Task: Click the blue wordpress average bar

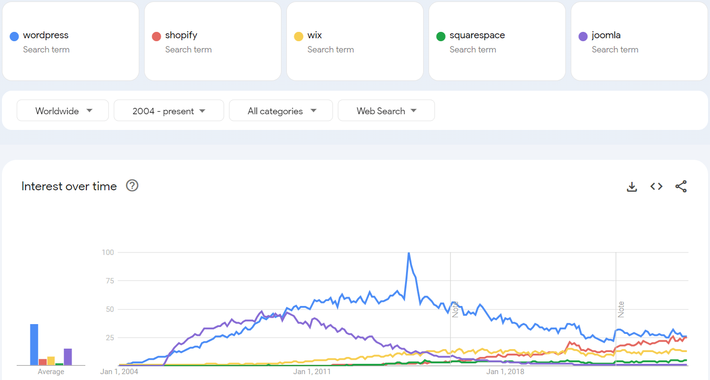Action: (34, 345)
